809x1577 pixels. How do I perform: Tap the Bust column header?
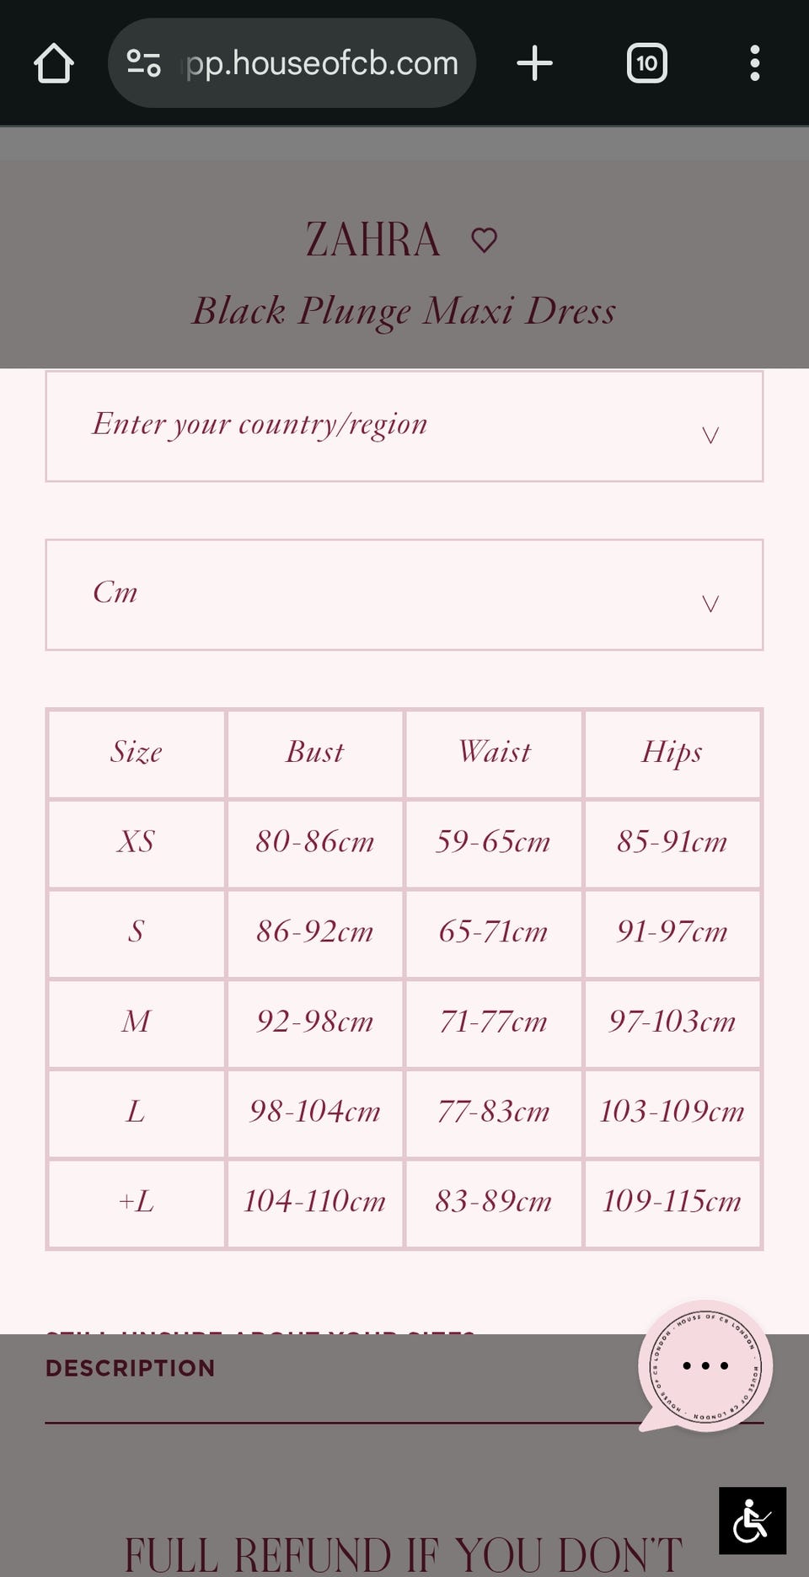coord(314,752)
